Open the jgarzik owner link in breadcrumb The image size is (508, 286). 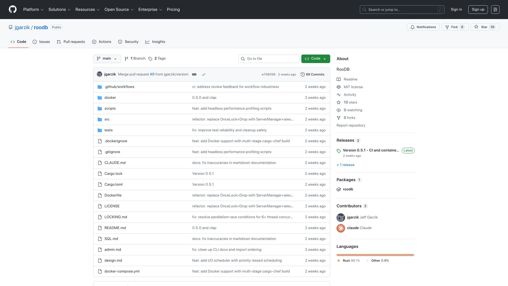(22, 28)
